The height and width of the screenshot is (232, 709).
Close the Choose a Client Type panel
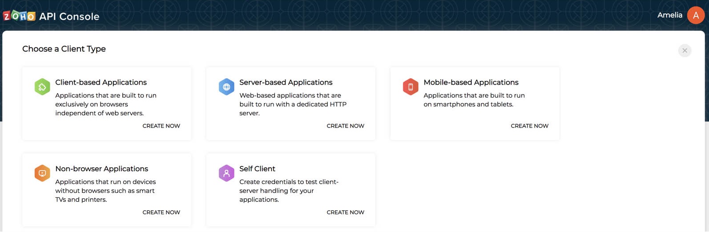point(685,51)
